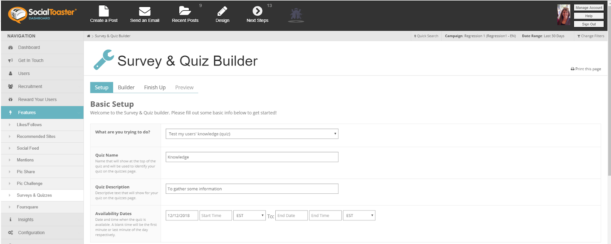Select Likes/Follows in Features submenu

pyautogui.click(x=42, y=125)
